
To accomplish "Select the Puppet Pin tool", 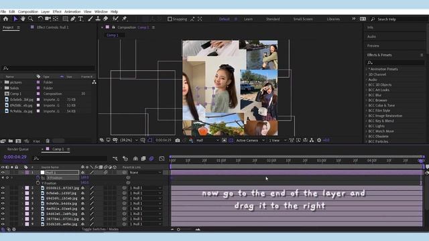I will [x=125, y=19].
